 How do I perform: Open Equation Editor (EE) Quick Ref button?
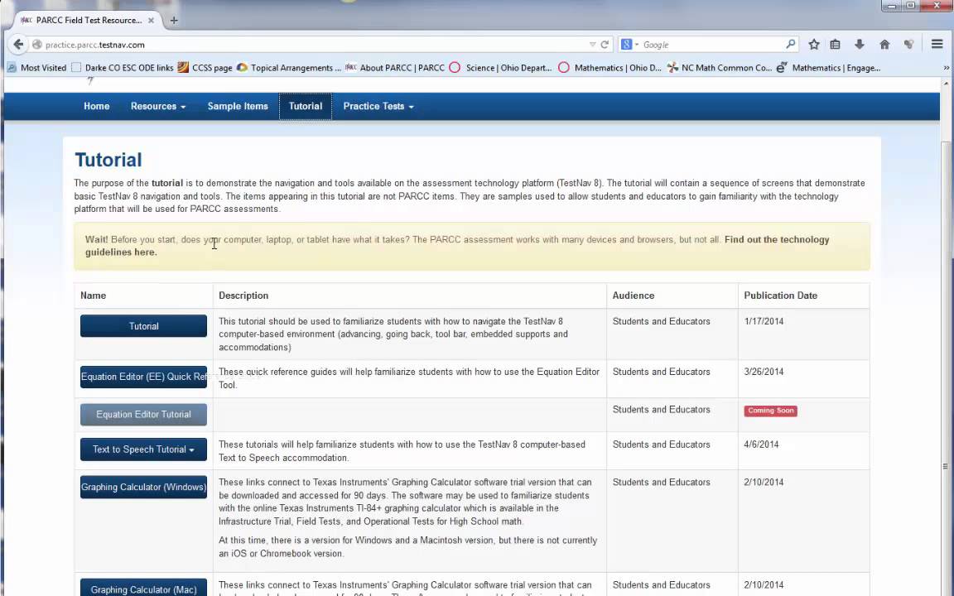tap(143, 377)
